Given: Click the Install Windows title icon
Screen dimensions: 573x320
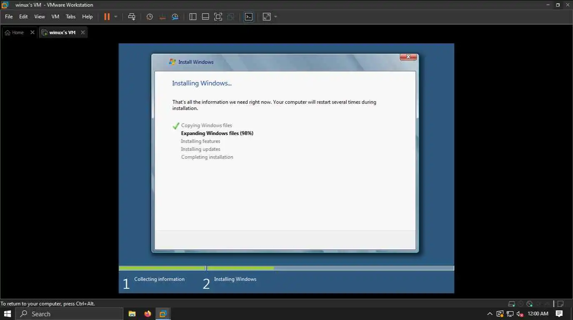Looking at the screenshot, I should pos(172,62).
